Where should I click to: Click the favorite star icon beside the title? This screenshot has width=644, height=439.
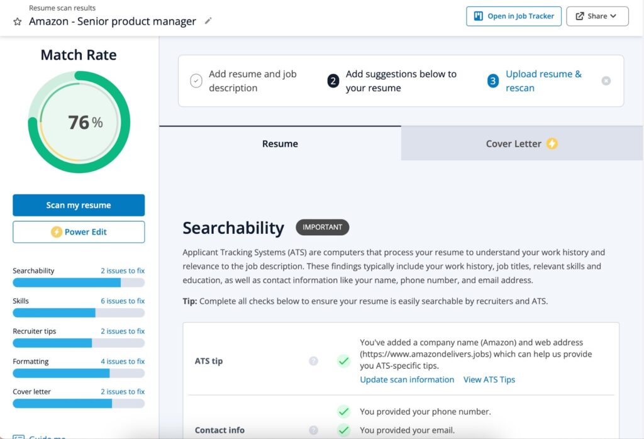point(18,21)
